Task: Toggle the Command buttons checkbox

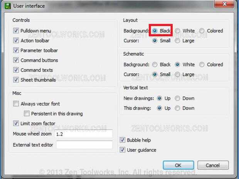Action: (x=16, y=60)
